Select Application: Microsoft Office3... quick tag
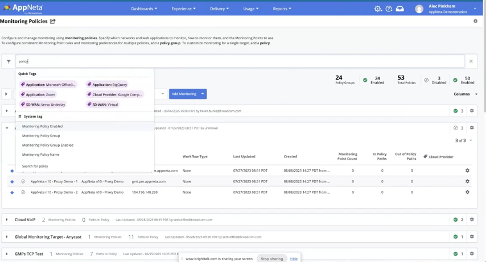 (x=48, y=85)
